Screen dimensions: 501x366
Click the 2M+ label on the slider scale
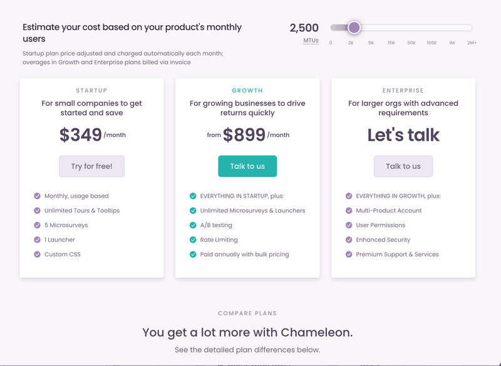472,42
